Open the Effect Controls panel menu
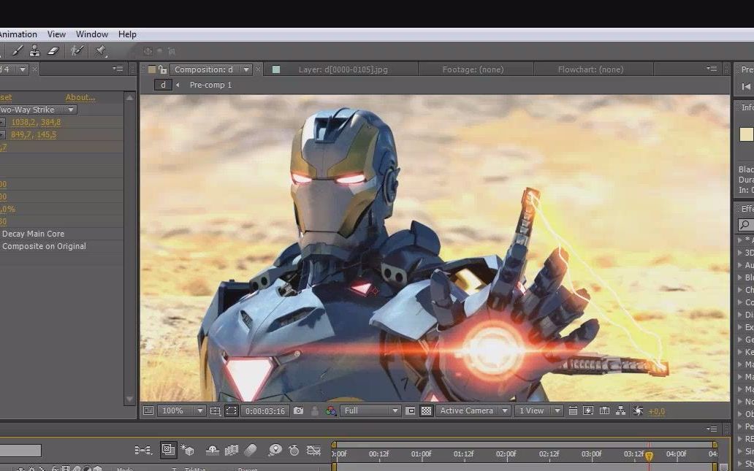The width and height of the screenshot is (754, 471). pyautogui.click(x=118, y=69)
